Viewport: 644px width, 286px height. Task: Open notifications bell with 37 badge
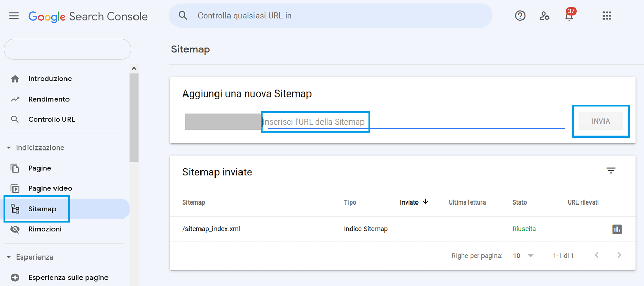coord(570,15)
